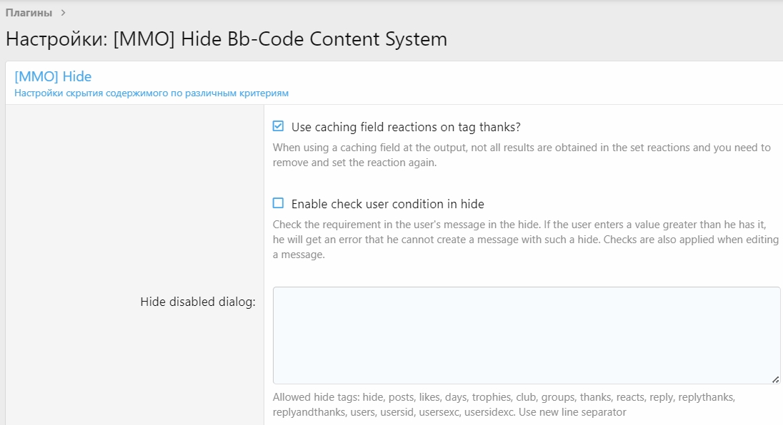Click the text area resize handle

point(775,380)
